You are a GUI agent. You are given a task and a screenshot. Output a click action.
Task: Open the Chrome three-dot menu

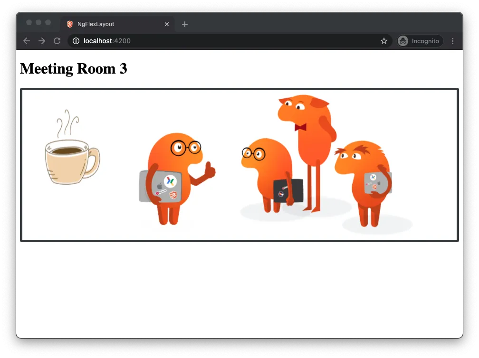(x=453, y=41)
